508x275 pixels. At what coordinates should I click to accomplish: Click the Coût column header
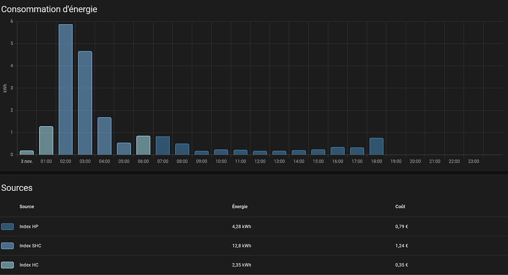coord(400,207)
